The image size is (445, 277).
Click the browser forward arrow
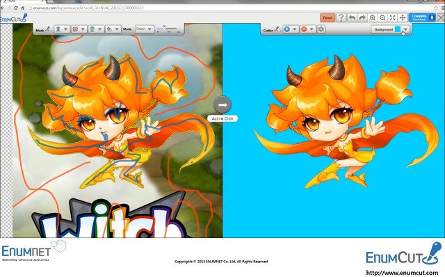coord(9,8)
